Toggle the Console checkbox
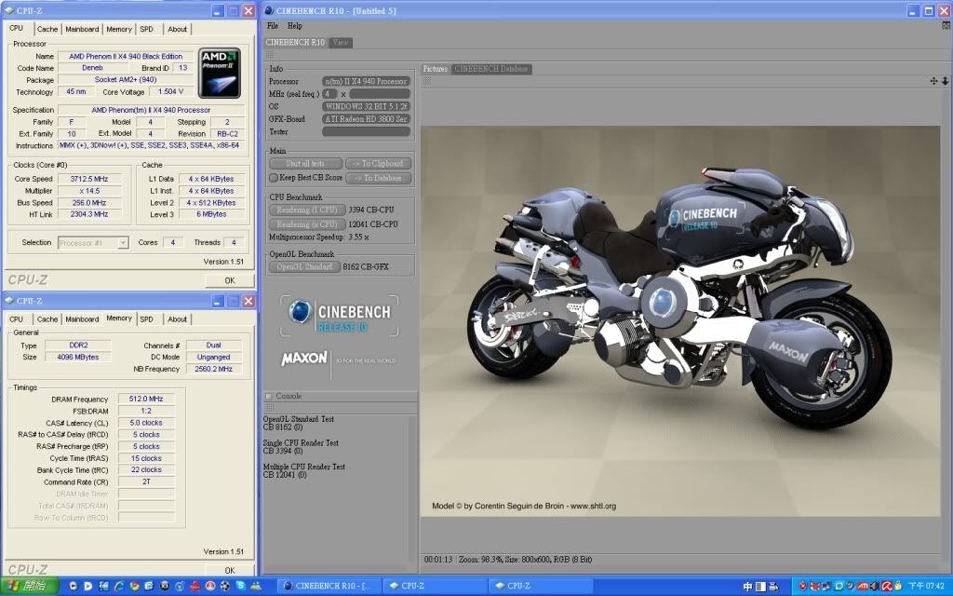 269,396
